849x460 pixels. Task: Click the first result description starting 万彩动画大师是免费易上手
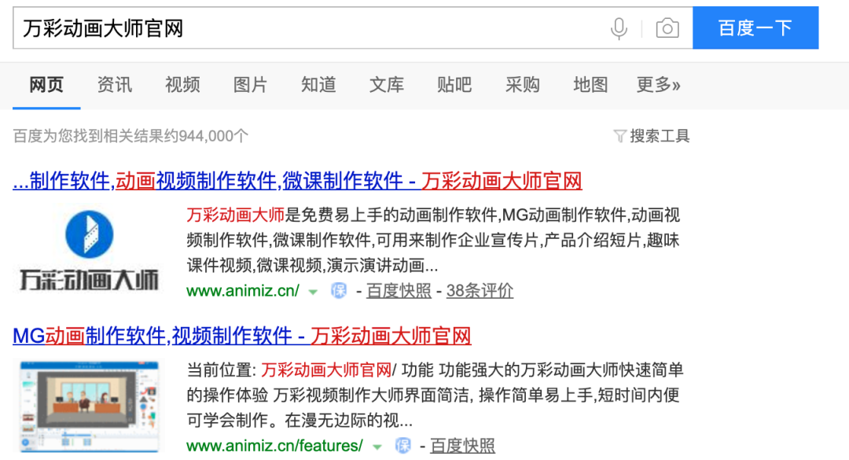pyautogui.click(x=433, y=240)
